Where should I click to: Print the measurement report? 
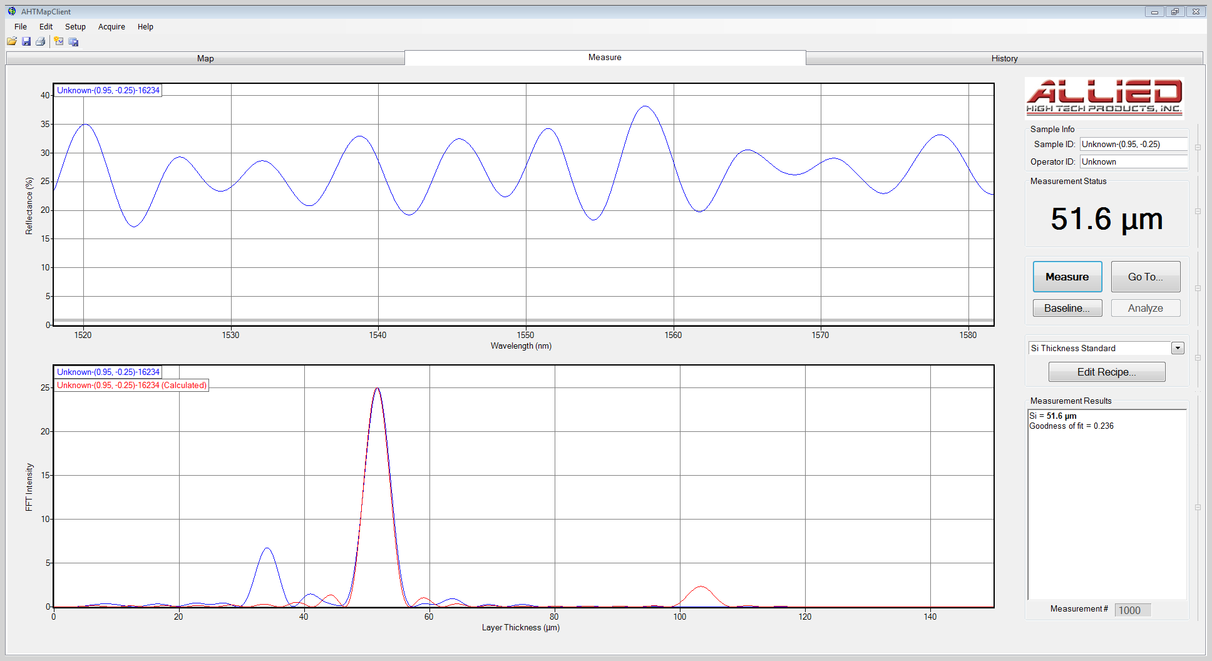[41, 41]
